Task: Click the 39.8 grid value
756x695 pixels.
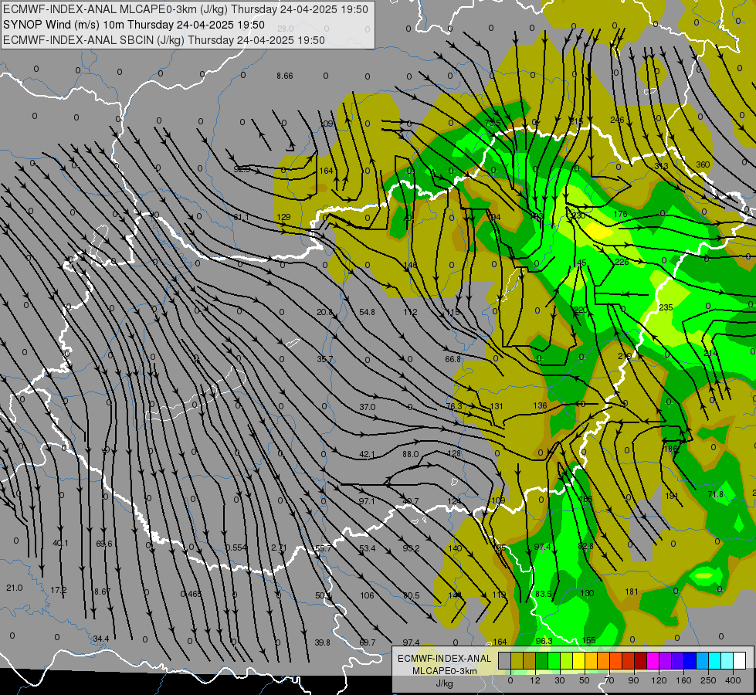Action: coord(323,642)
